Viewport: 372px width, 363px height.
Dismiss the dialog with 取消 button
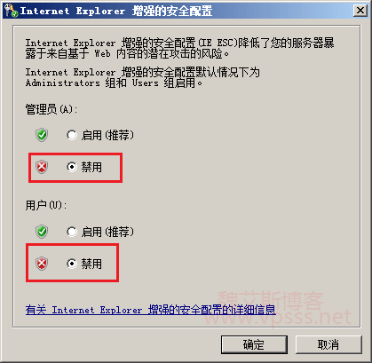tap(328, 344)
